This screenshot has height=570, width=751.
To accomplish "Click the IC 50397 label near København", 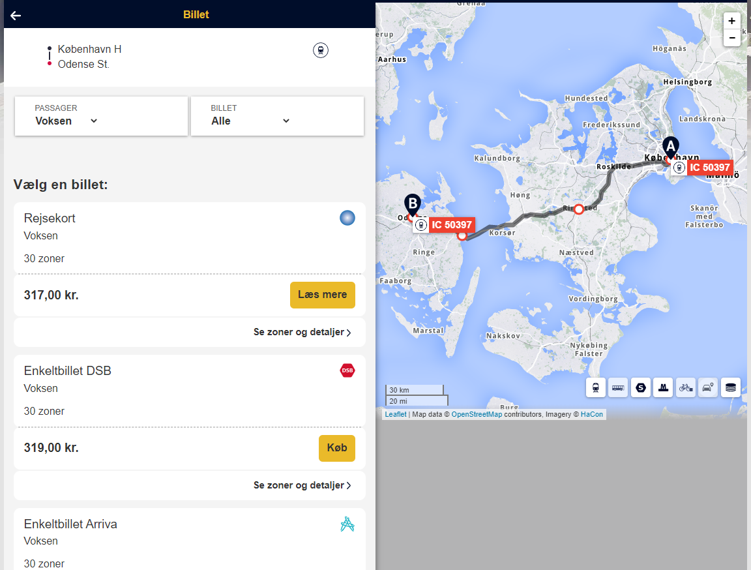I will click(709, 168).
